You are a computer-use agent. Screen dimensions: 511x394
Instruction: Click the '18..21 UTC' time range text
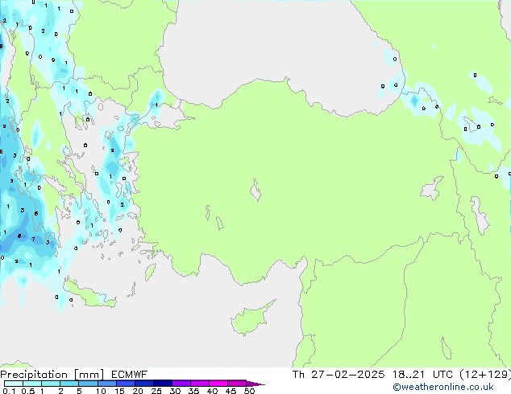[422, 375]
